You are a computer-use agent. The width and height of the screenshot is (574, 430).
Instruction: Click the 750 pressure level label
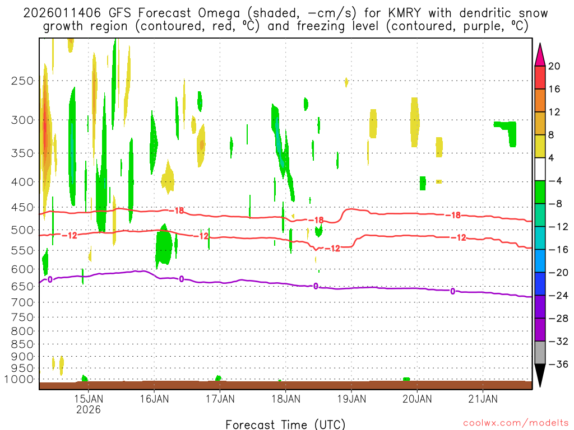pos(22,317)
